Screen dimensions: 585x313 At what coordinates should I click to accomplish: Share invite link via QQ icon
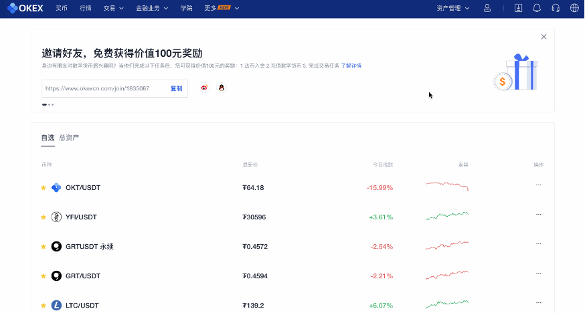click(x=222, y=88)
